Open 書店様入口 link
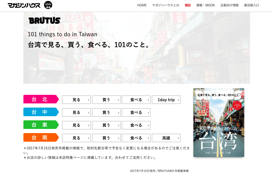272x178 pixels. [x=251, y=5]
